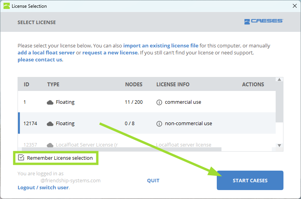The image size is (301, 199).
Task: Click the cloud icon in license 12174 row
Action: point(50,124)
